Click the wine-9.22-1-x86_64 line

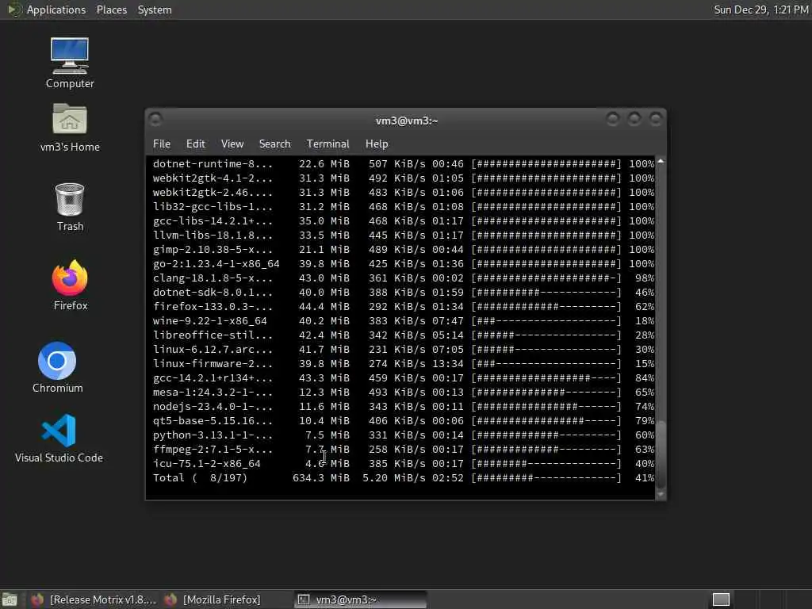(x=404, y=321)
